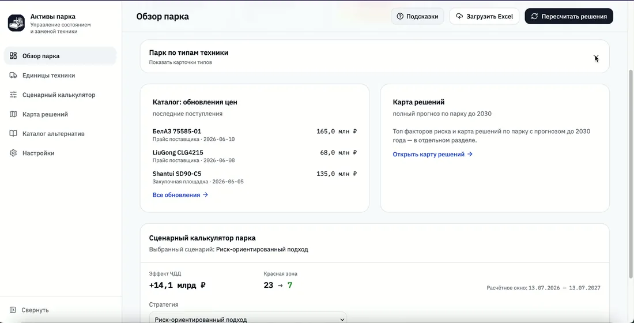
Task: Navigate to Каталог альтернатив
Action: coord(61,134)
